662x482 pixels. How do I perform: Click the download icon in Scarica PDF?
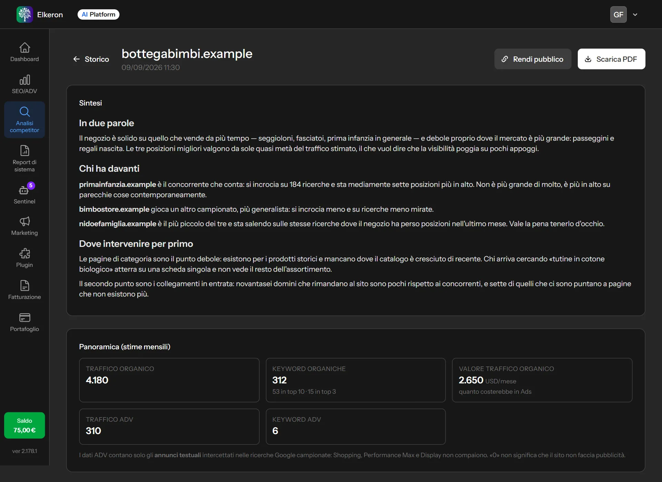click(x=588, y=59)
